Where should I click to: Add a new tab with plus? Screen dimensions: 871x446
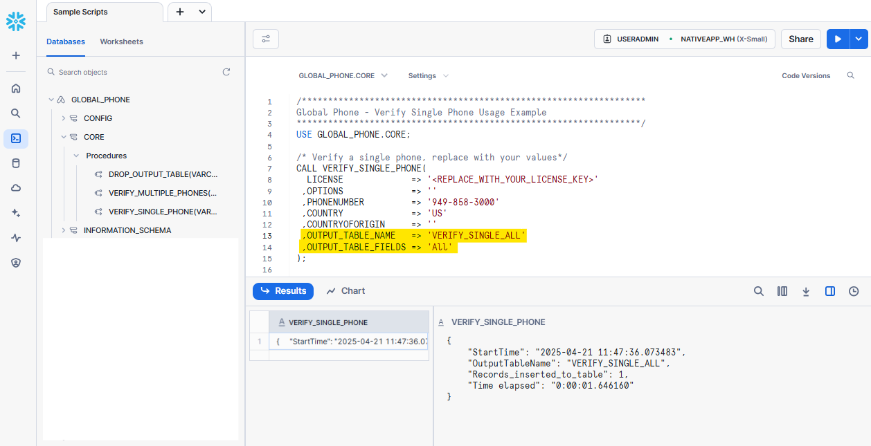pos(180,12)
